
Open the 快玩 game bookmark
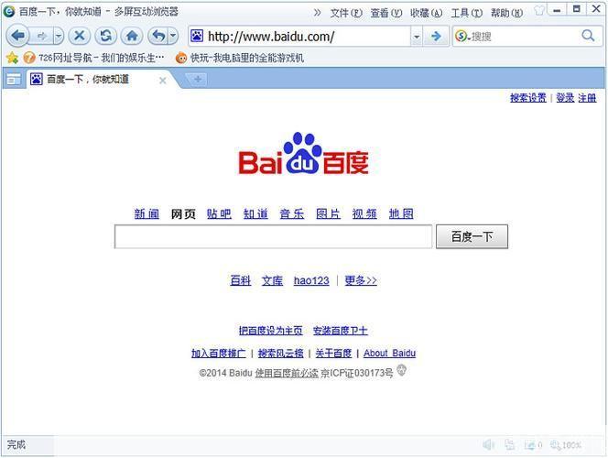pos(240,59)
